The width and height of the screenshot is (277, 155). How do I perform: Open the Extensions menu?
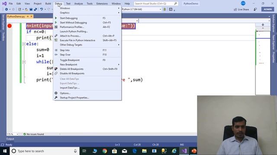(x=102, y=3)
